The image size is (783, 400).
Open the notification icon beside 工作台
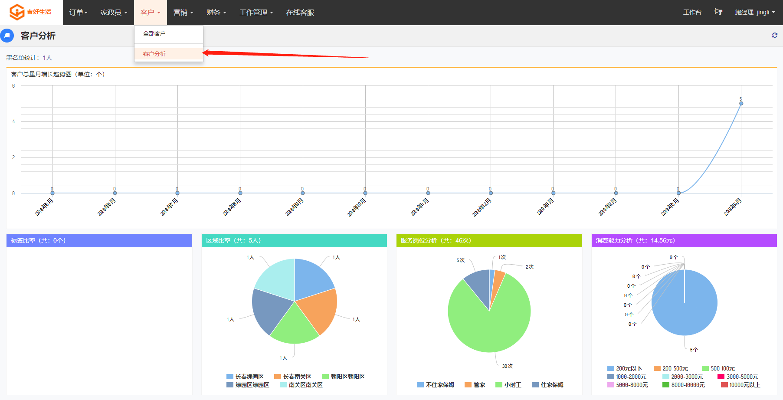[718, 12]
